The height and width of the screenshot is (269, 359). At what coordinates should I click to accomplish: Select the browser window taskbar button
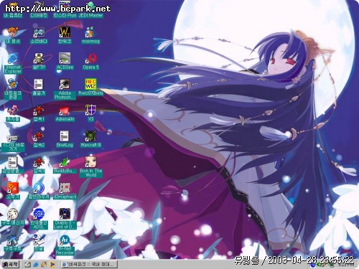point(89,264)
